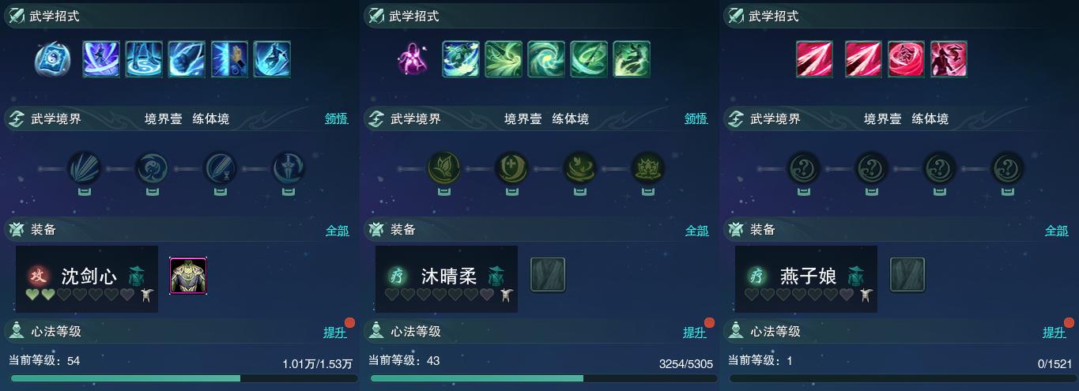Click 燕子娘's red rose skill icon

pyautogui.click(x=907, y=59)
